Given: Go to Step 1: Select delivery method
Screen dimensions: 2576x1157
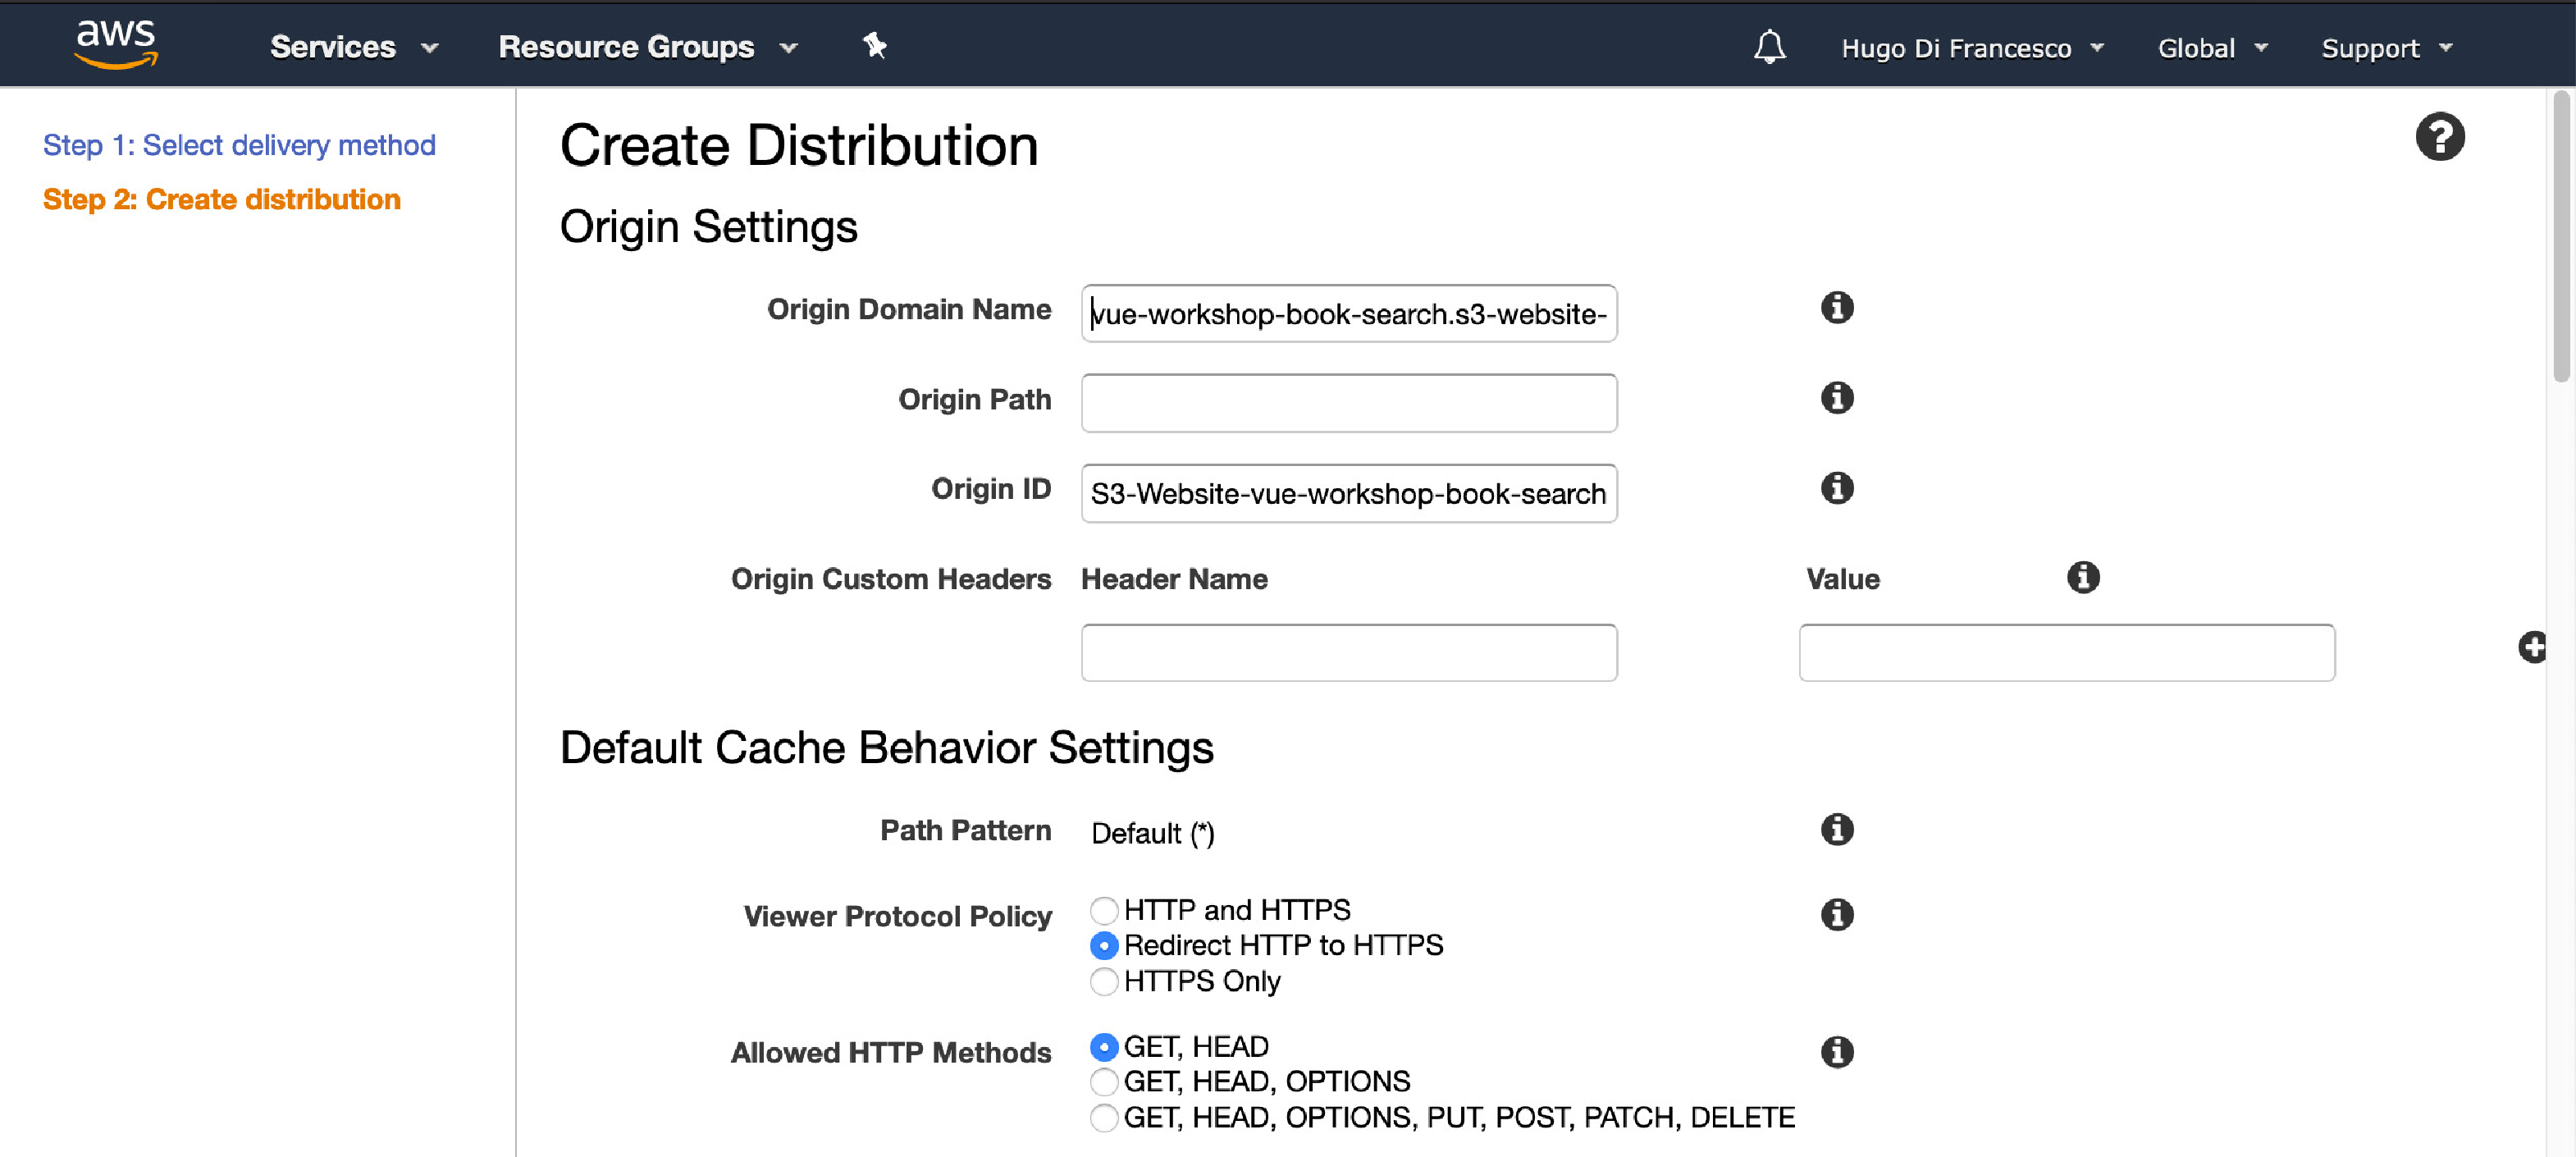Looking at the screenshot, I should pyautogui.click(x=239, y=145).
